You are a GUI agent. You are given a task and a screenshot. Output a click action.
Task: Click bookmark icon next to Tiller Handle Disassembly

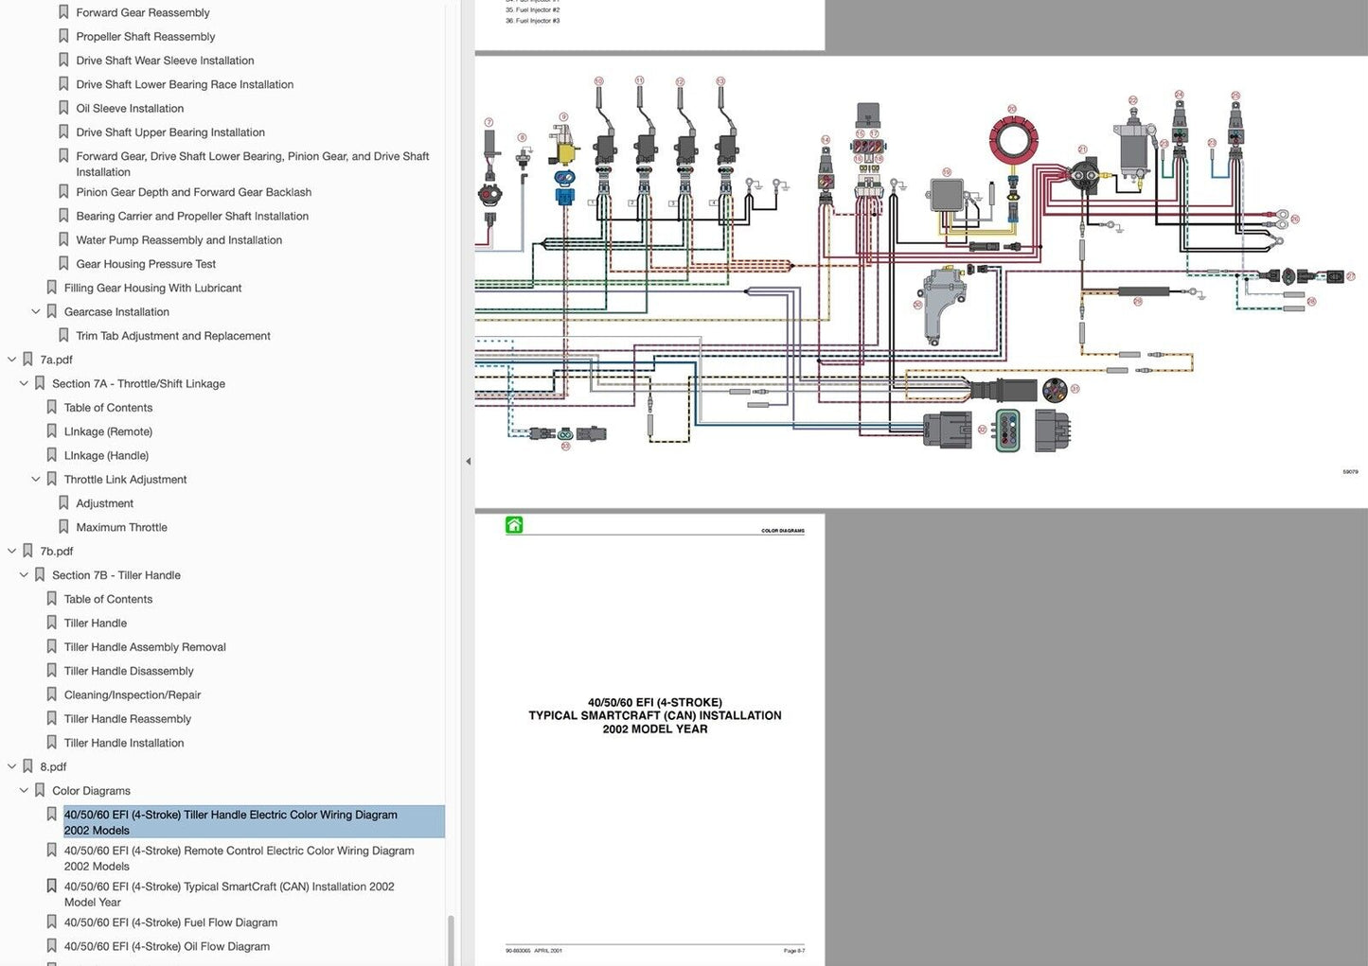coord(52,671)
